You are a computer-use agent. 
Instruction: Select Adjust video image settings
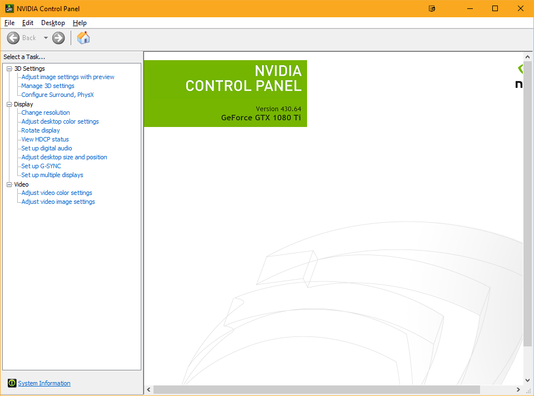pyautogui.click(x=58, y=202)
